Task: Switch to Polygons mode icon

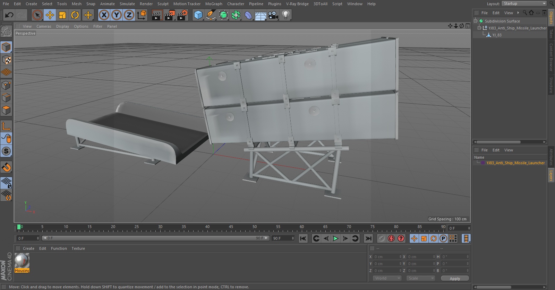Action: pyautogui.click(x=6, y=111)
